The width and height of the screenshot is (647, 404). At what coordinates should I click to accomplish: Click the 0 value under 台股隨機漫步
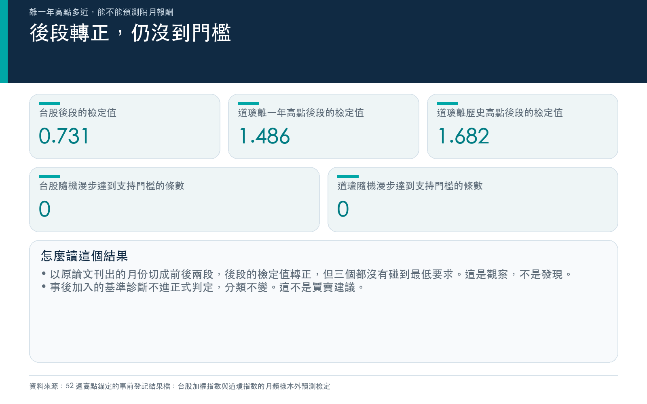(44, 209)
